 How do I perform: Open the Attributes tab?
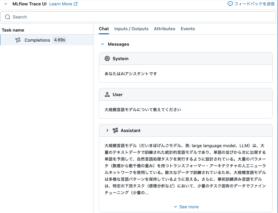164,29
